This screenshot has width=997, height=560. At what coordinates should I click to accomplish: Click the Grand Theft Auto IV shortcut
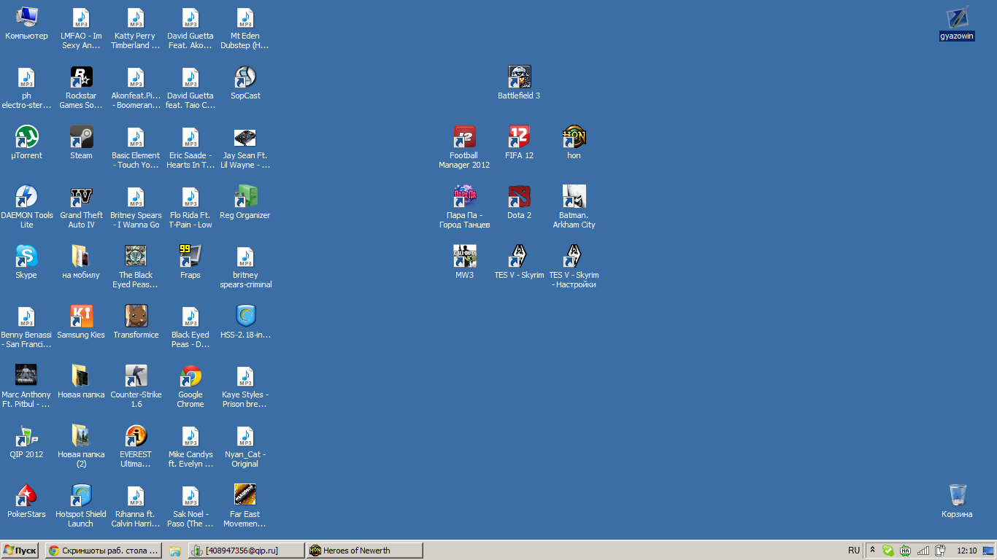coord(81,207)
